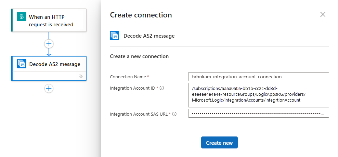The width and height of the screenshot is (338, 157).
Task: Click into the Integration Account ID field
Action: coord(258,95)
